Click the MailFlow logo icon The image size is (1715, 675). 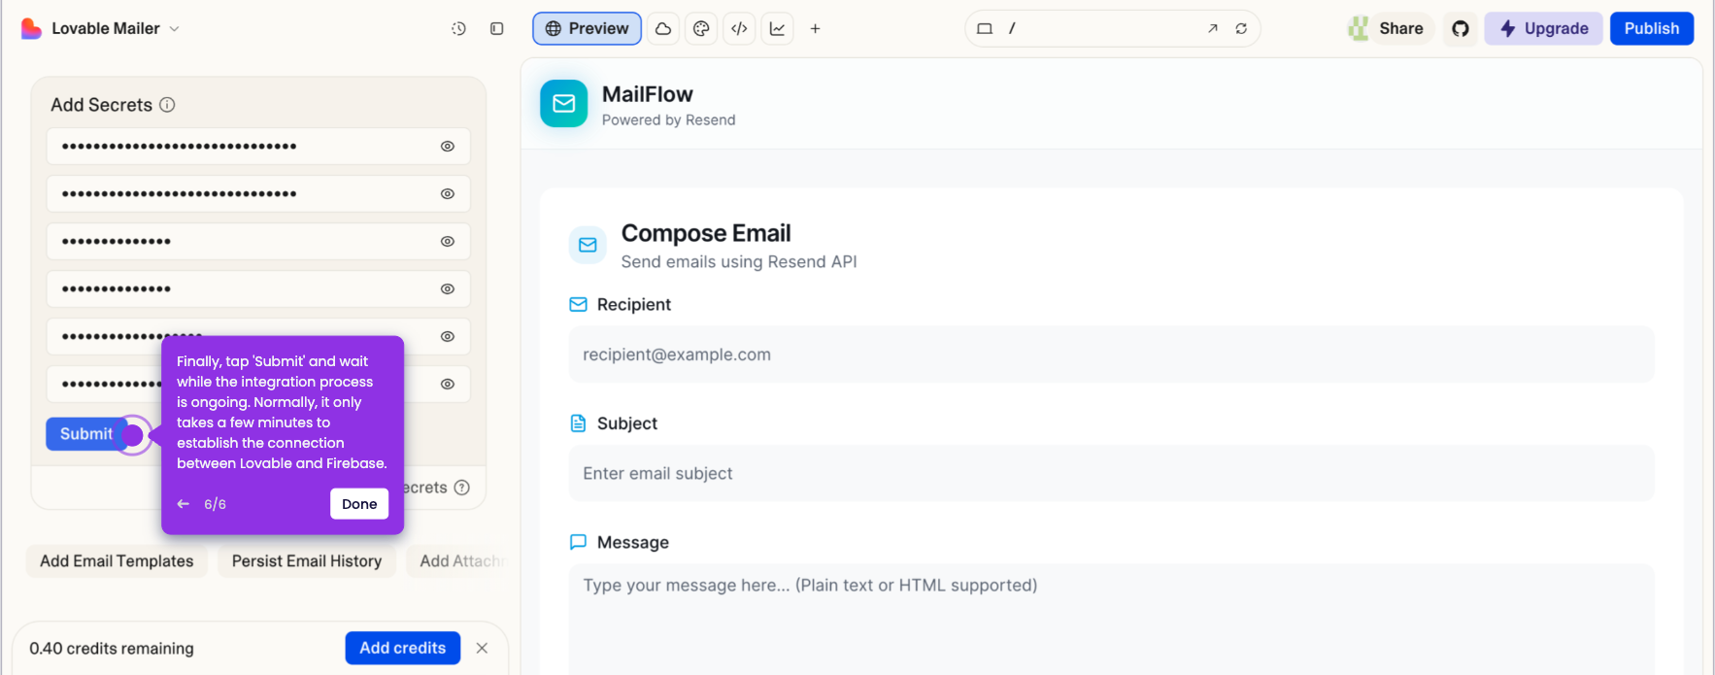pos(564,104)
